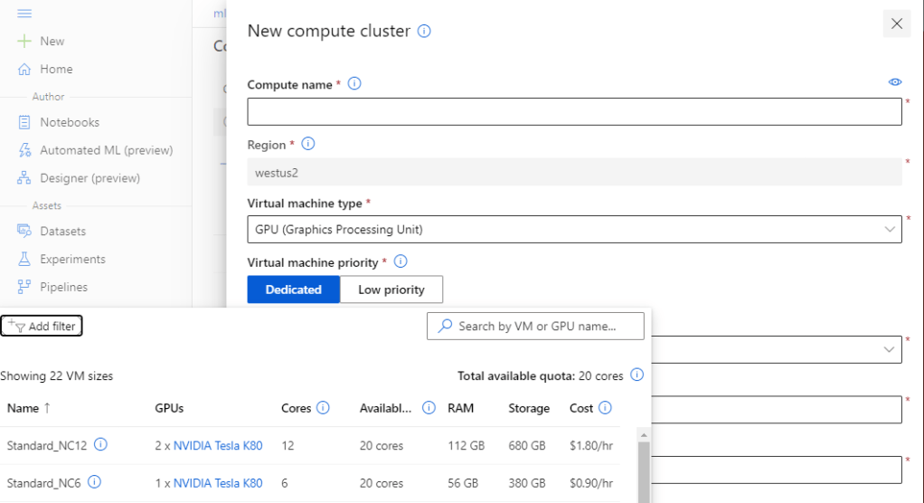924x503 pixels.
Task: Click info icon beside Compute name label
Action: (354, 84)
